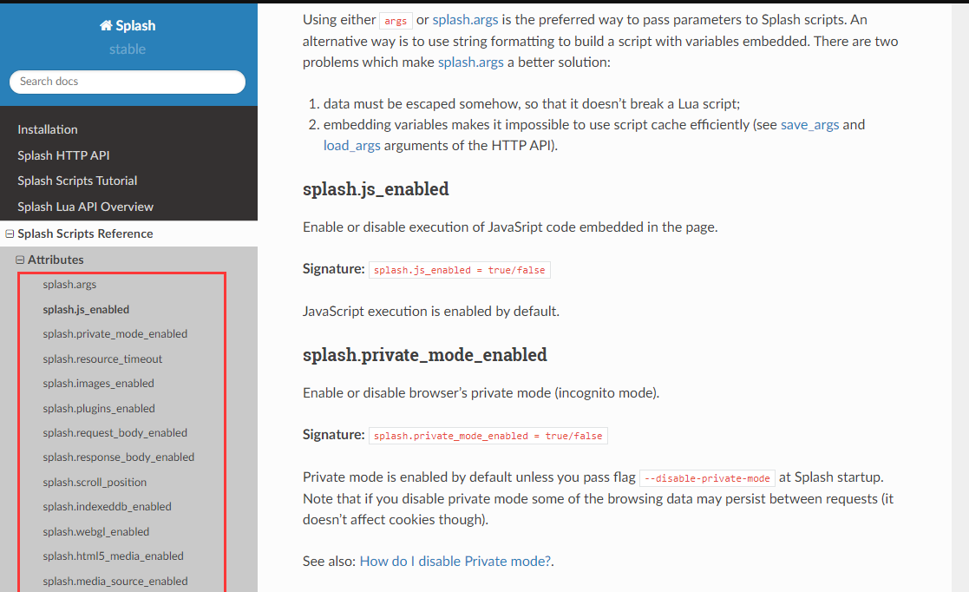Select splash.images_enabled sidebar entry
Image resolution: width=969 pixels, height=592 pixels.
(98, 384)
